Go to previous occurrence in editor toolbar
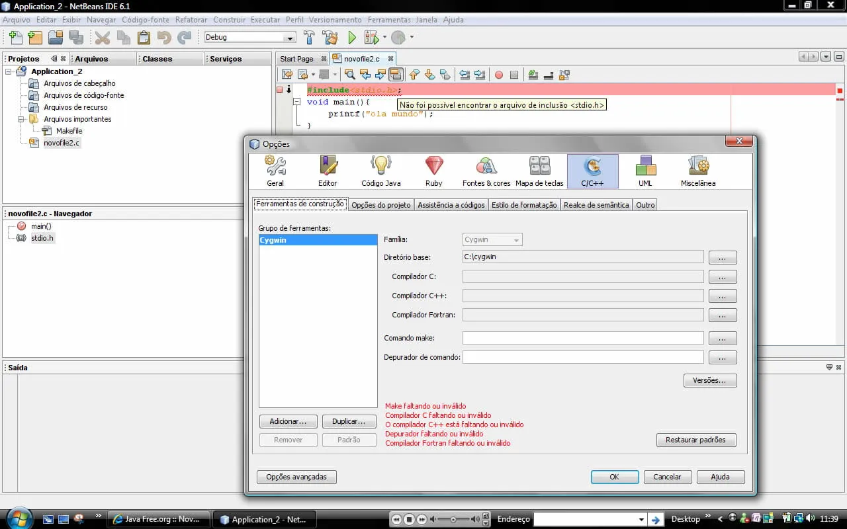This screenshot has height=529, width=847. point(365,75)
